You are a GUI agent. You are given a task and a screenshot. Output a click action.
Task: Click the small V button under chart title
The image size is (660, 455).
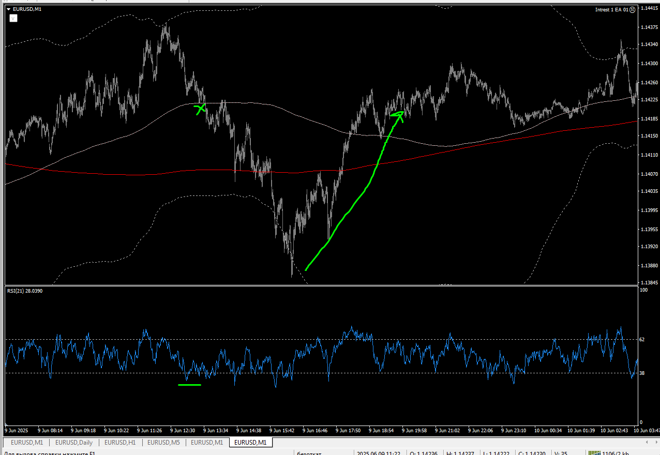tap(13, 18)
